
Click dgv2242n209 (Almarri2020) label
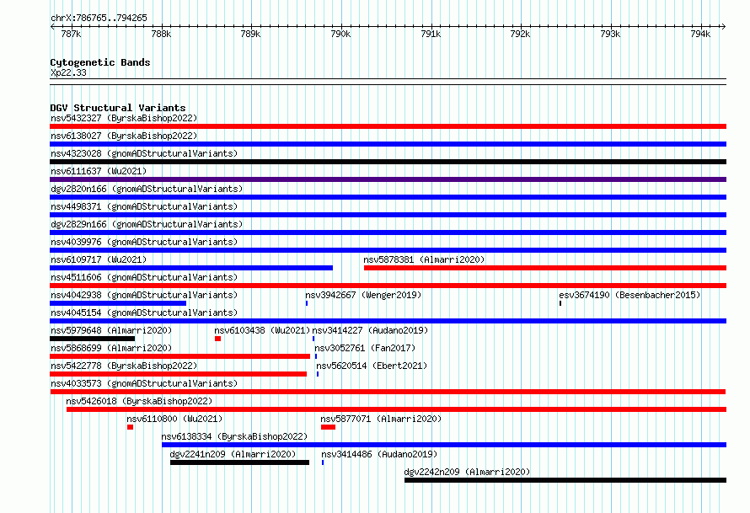tap(468, 472)
